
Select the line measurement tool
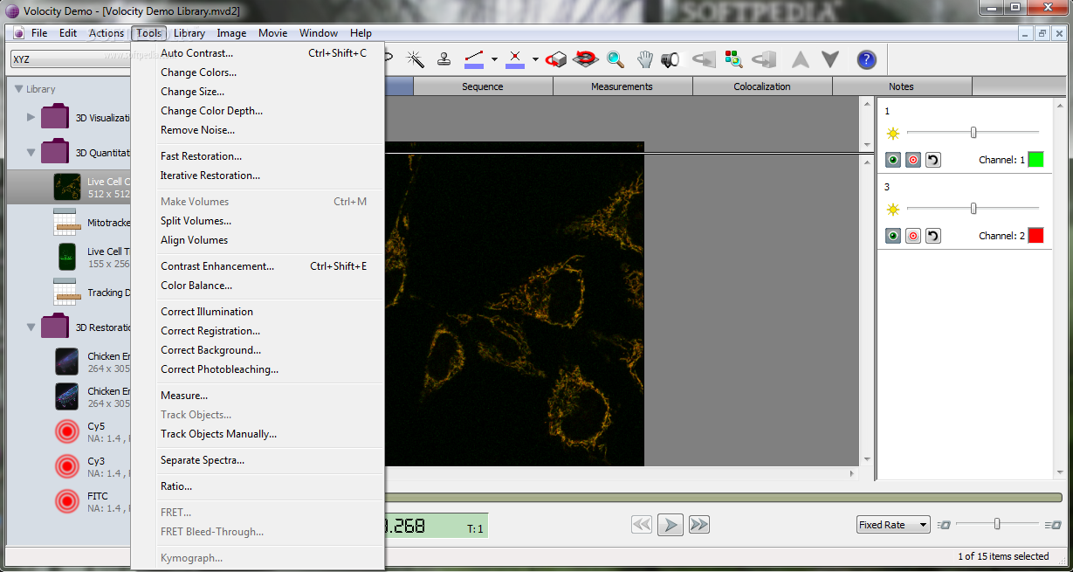[x=474, y=59]
